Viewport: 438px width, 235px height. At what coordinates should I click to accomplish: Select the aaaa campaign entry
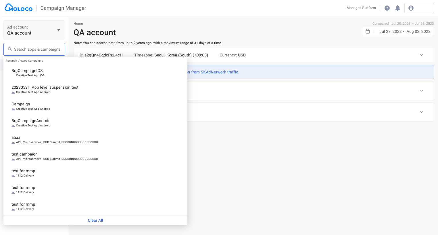click(16, 138)
